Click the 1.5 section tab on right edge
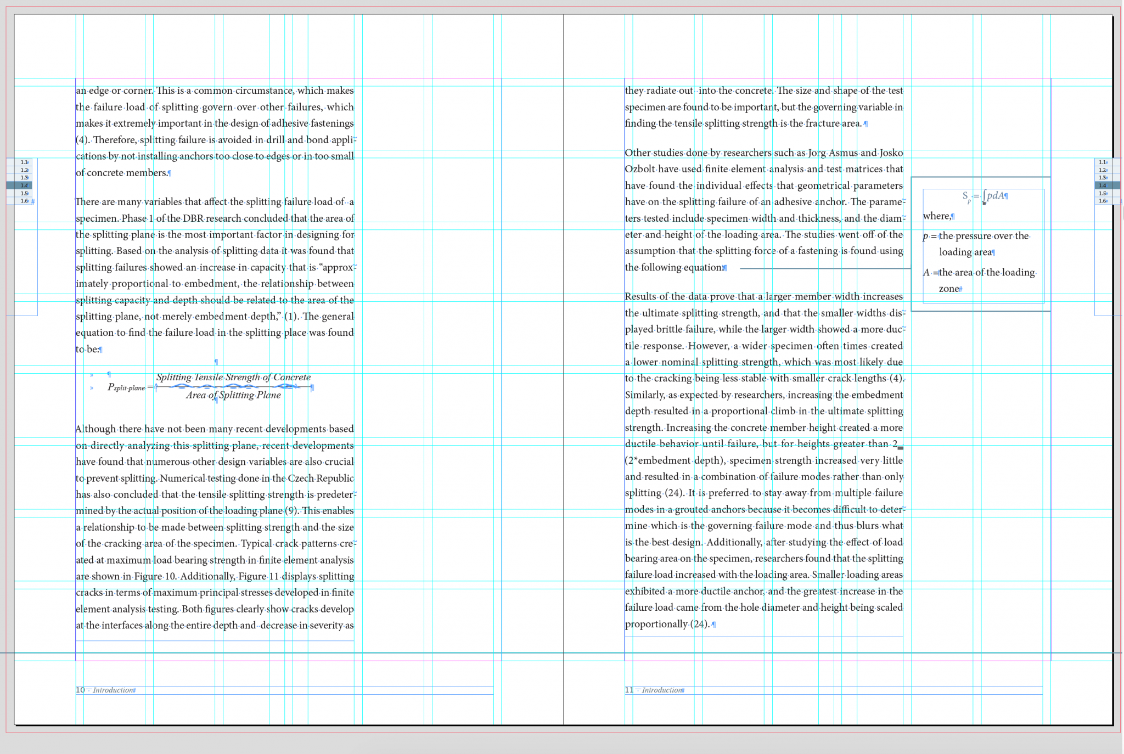1124x754 pixels. tap(1102, 193)
